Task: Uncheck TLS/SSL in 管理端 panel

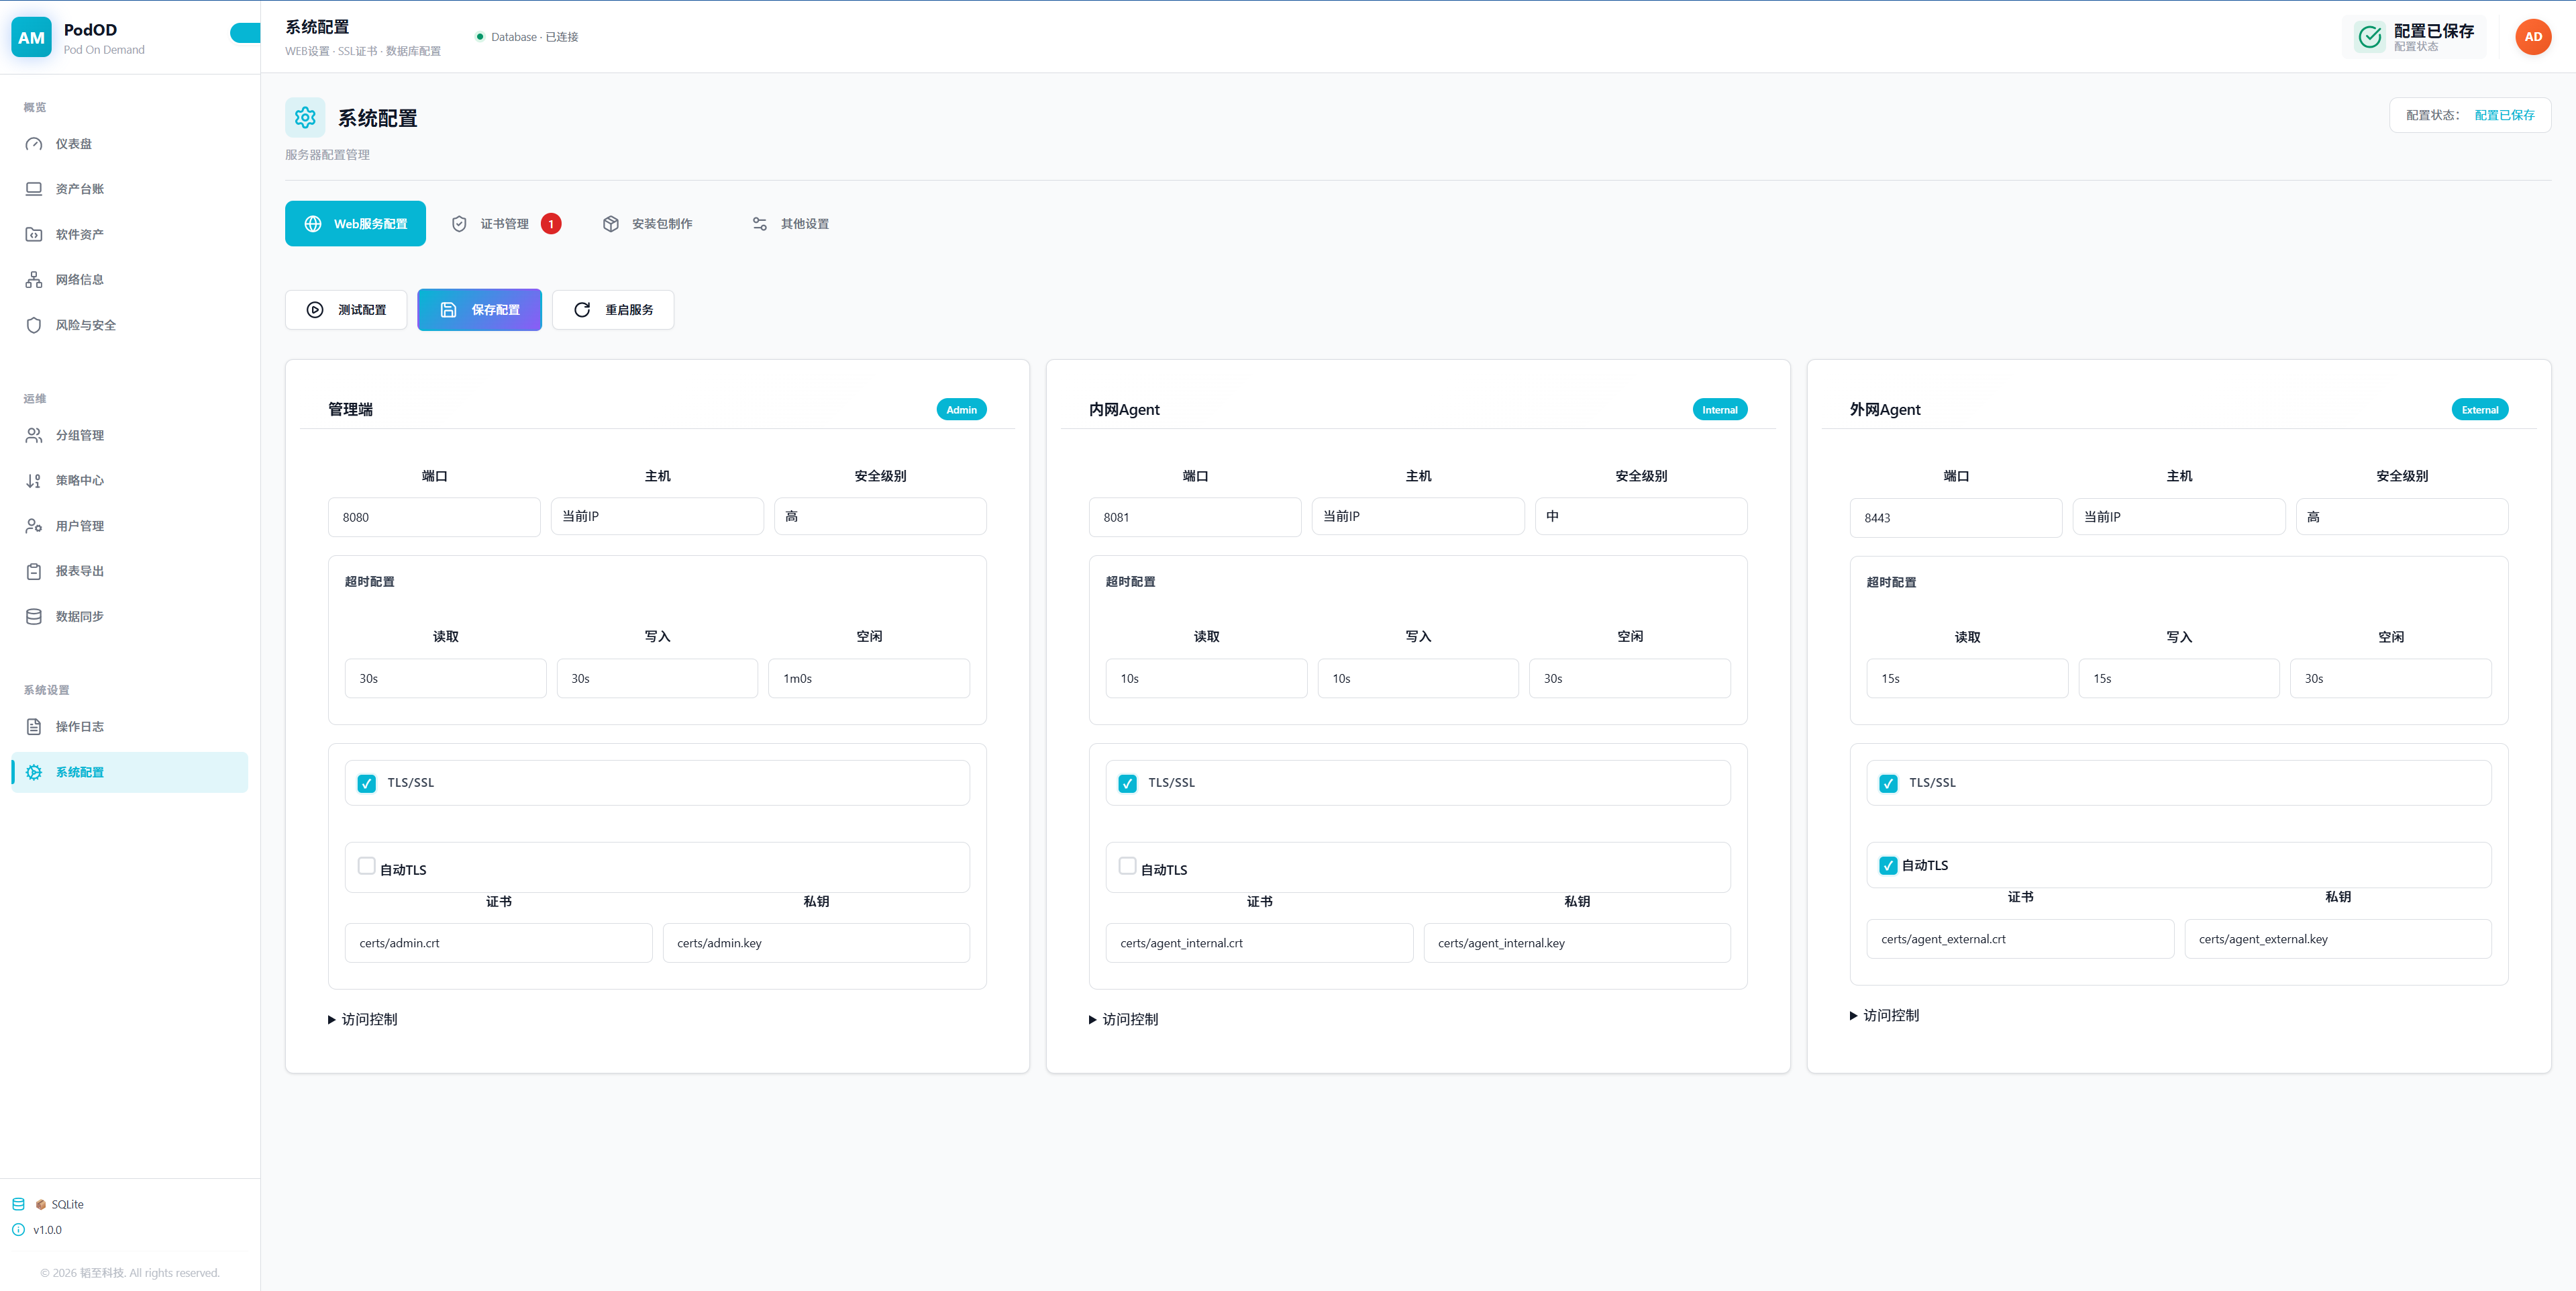Action: (367, 783)
